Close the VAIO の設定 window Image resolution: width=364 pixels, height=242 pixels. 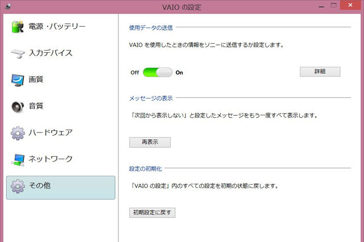click(x=350, y=5)
